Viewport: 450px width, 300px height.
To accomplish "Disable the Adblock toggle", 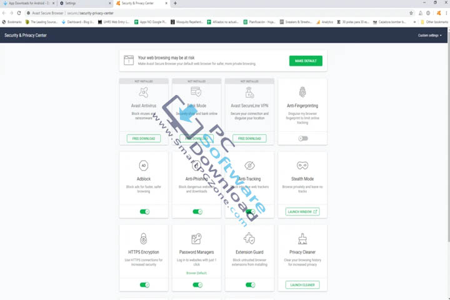I will pyautogui.click(x=144, y=212).
